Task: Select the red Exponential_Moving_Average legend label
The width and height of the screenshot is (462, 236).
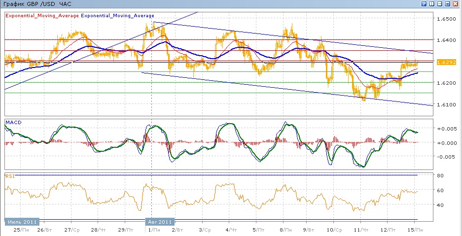Action: point(42,16)
